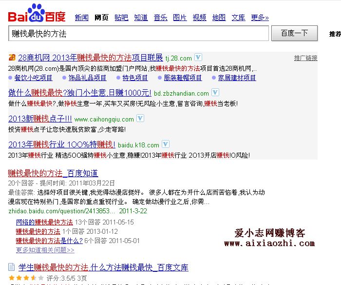Image resolution: width=341 pixels, height=285 pixels.
Task: Open the 学生赚钱最快的方法 百度文库 result
Action: click(x=103, y=267)
